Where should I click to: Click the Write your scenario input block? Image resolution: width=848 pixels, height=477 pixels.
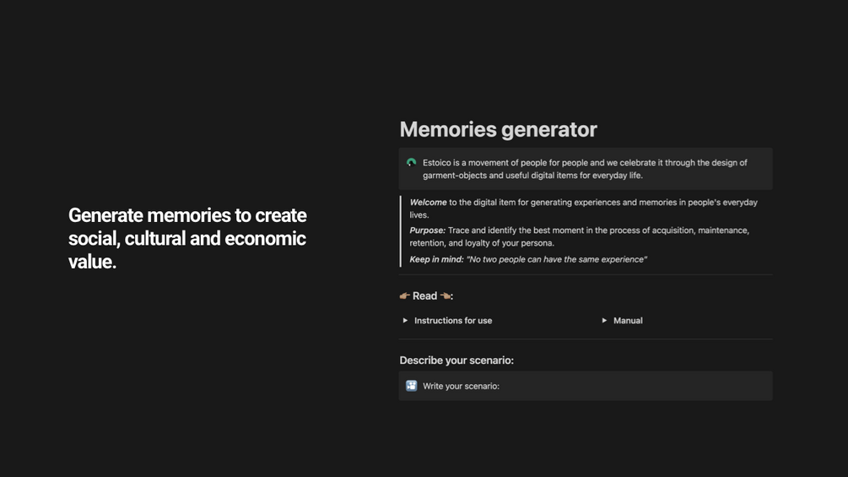pyautogui.click(x=591, y=386)
